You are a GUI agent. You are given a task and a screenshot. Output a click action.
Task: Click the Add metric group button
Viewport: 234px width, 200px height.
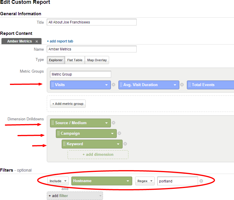tap(68, 104)
